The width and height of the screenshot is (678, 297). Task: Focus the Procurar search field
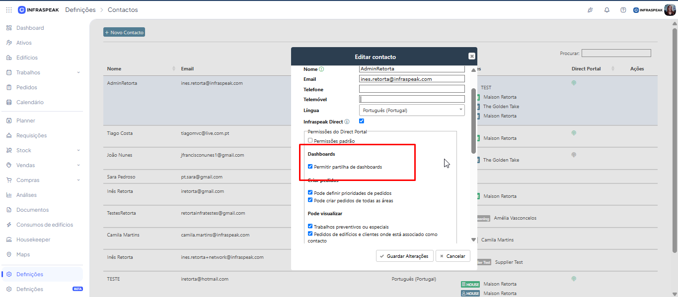click(616, 53)
